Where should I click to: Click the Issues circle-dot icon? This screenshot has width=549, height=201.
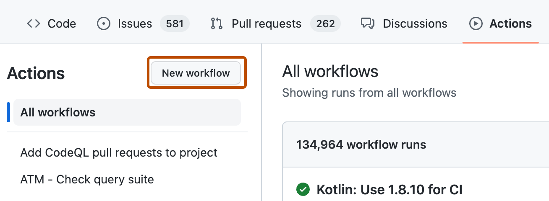pyautogui.click(x=103, y=23)
